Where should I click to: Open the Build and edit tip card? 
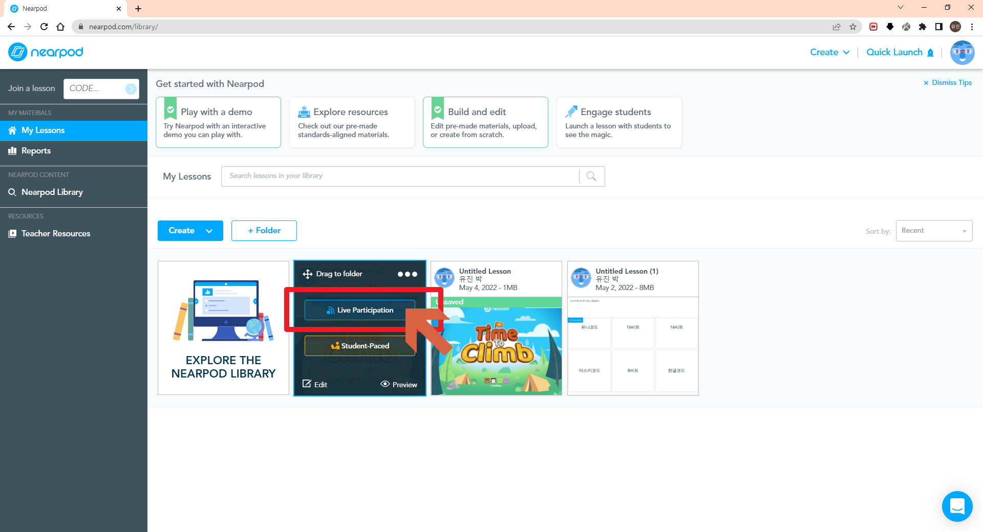pyautogui.click(x=485, y=122)
